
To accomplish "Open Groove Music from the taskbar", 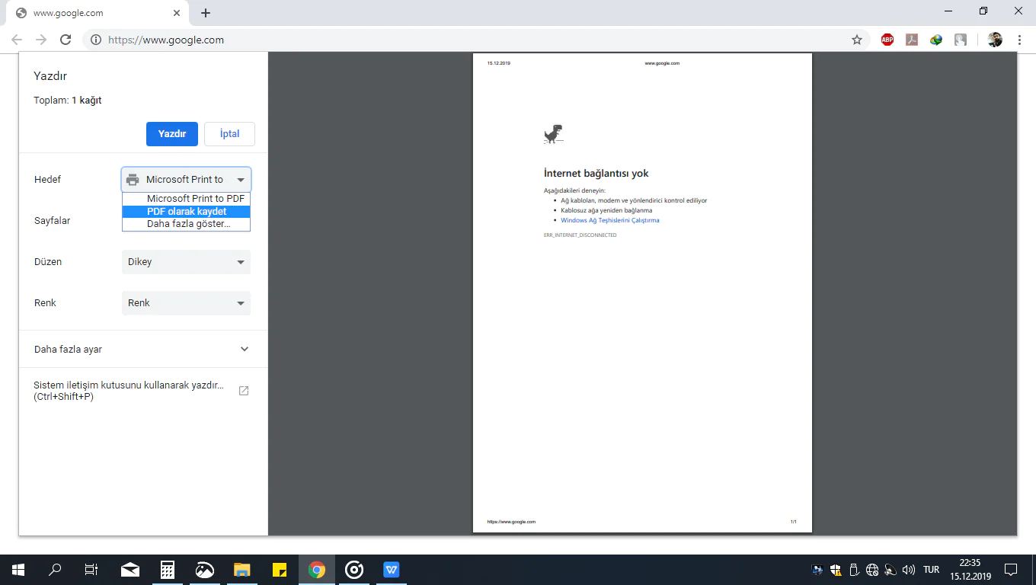I will coord(354,570).
